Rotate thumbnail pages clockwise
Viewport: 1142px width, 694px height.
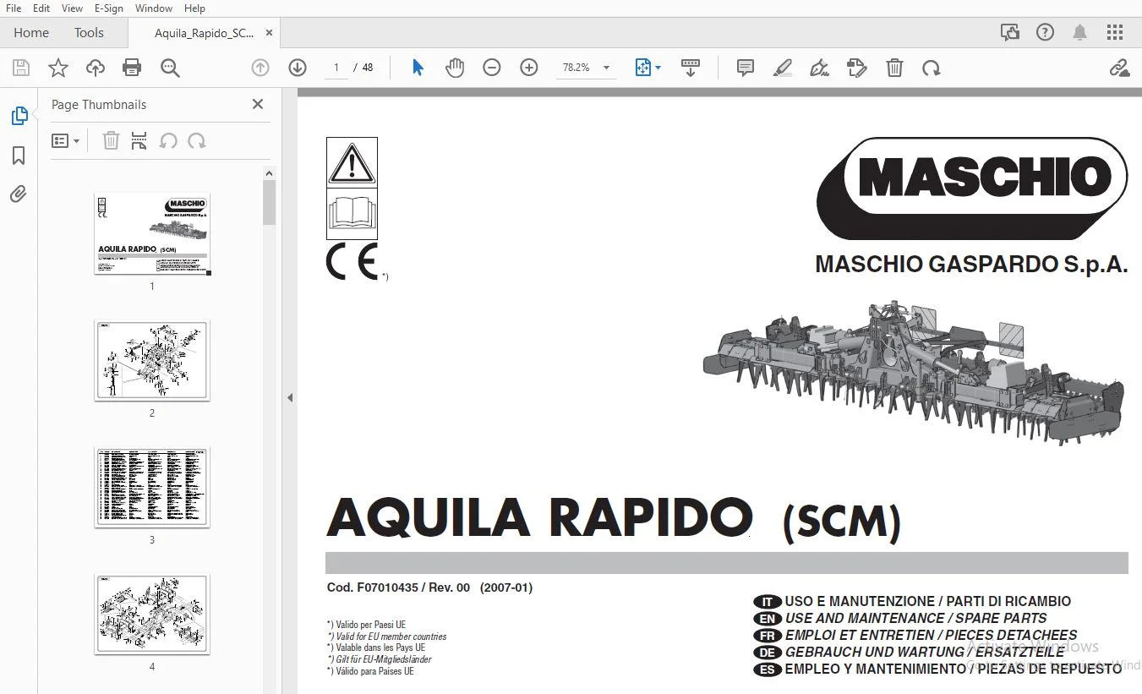pyautogui.click(x=196, y=141)
